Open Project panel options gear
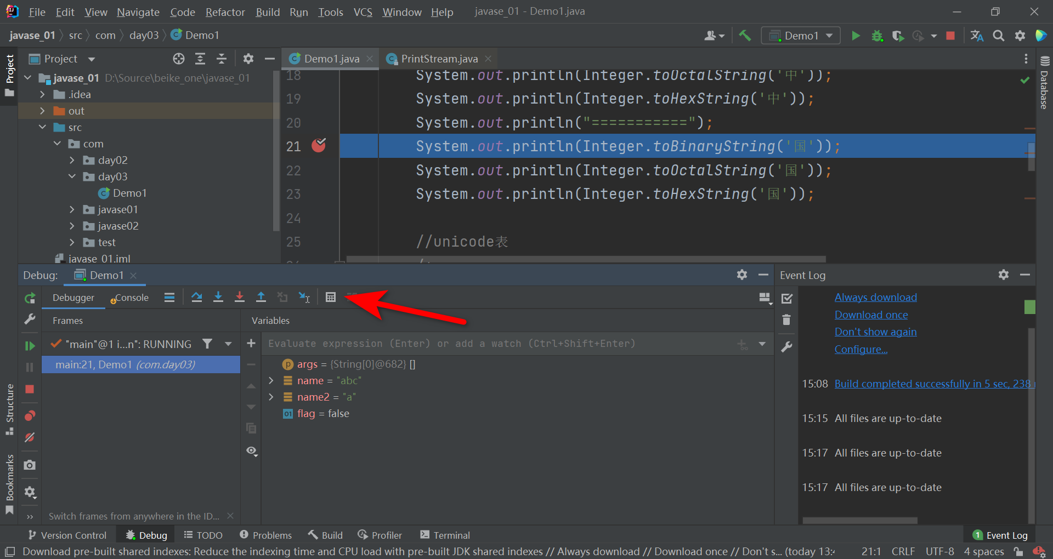This screenshot has height=559, width=1053. click(x=248, y=59)
